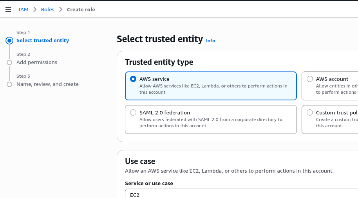Screen dimensions: 358x198
Task: Choose the AWS account trusted entity
Action: click(310, 79)
